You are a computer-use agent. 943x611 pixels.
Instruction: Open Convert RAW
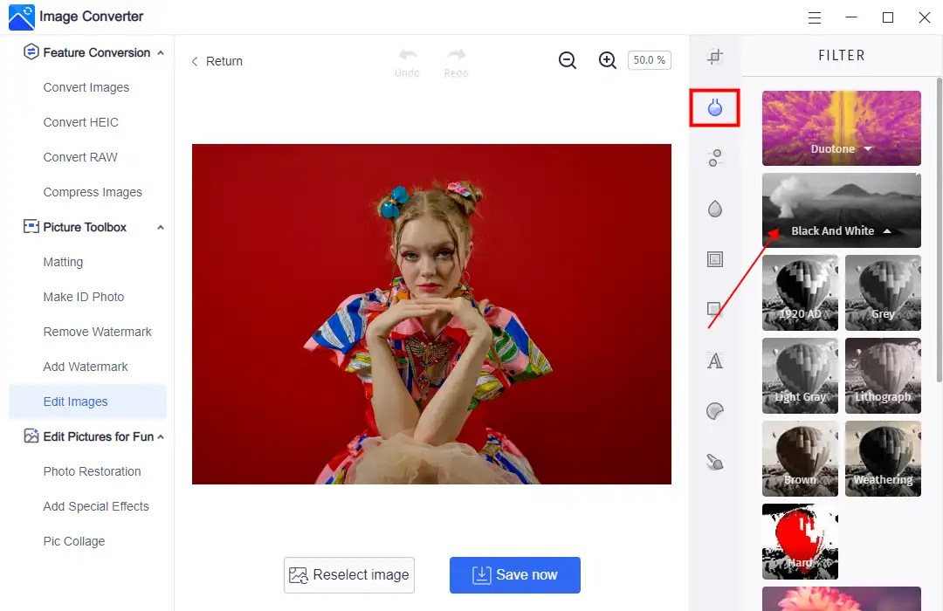pos(80,157)
